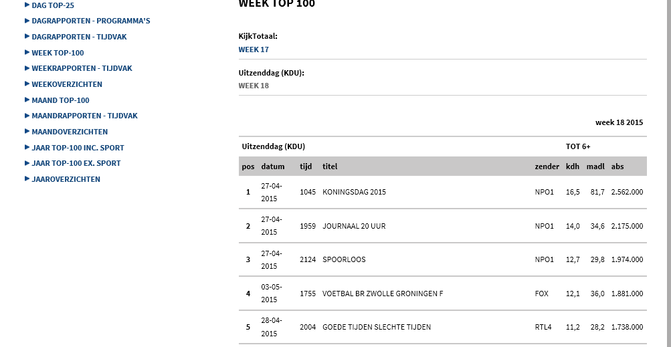Select the SPOORLOOS table row
671x347 pixels.
(x=442, y=259)
